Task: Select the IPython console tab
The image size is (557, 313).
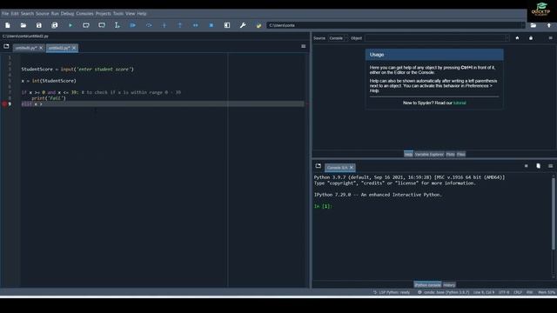Action: pyautogui.click(x=427, y=285)
